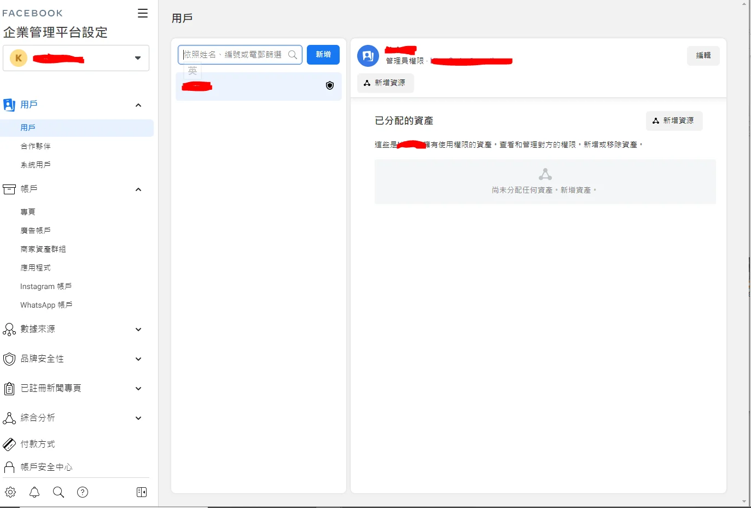The image size is (751, 508).
Task: Click the name/email filter input field
Action: pyautogui.click(x=235, y=55)
